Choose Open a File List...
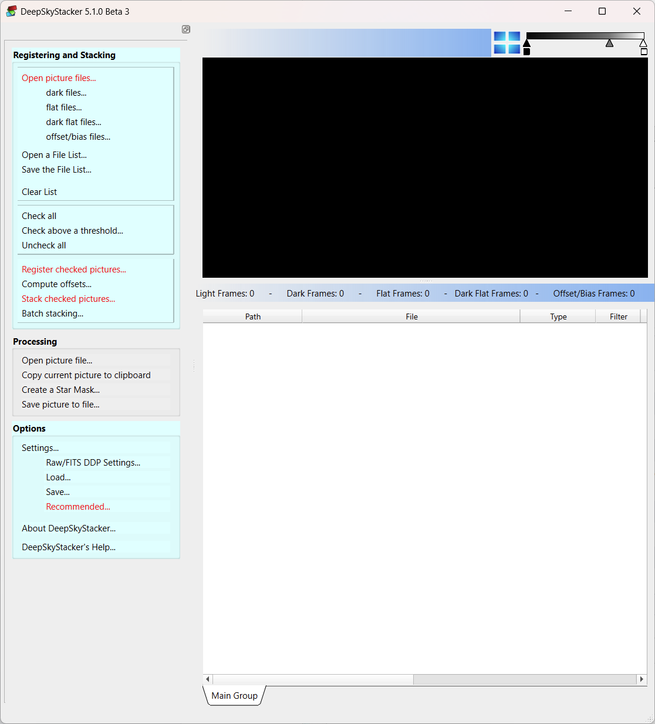Image resolution: width=655 pixels, height=724 pixels. 54,155
